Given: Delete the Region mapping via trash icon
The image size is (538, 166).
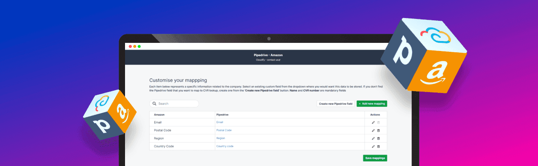Looking at the screenshot, I should 379,138.
